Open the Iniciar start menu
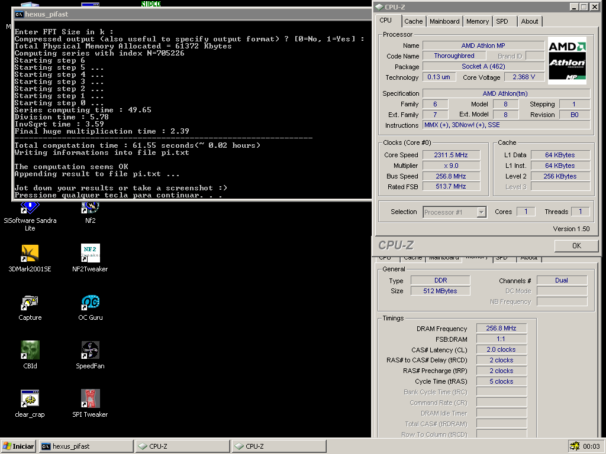This screenshot has width=606, height=454. [x=18, y=446]
